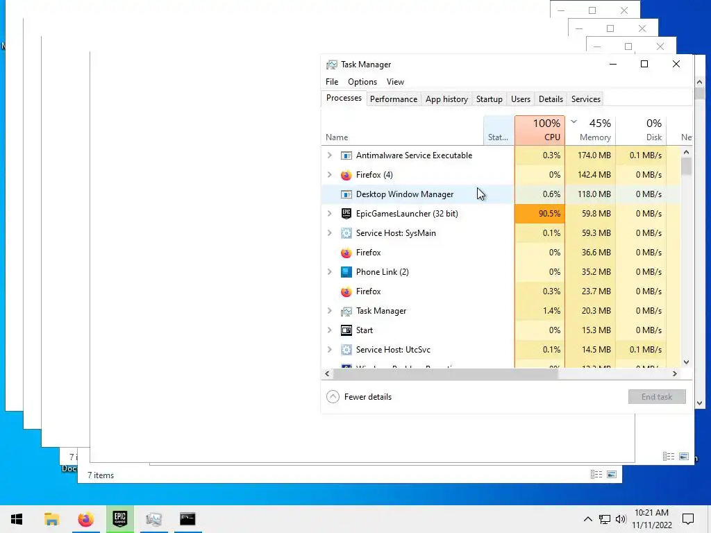
Task: Click the Phone Link process icon
Action: (x=346, y=272)
